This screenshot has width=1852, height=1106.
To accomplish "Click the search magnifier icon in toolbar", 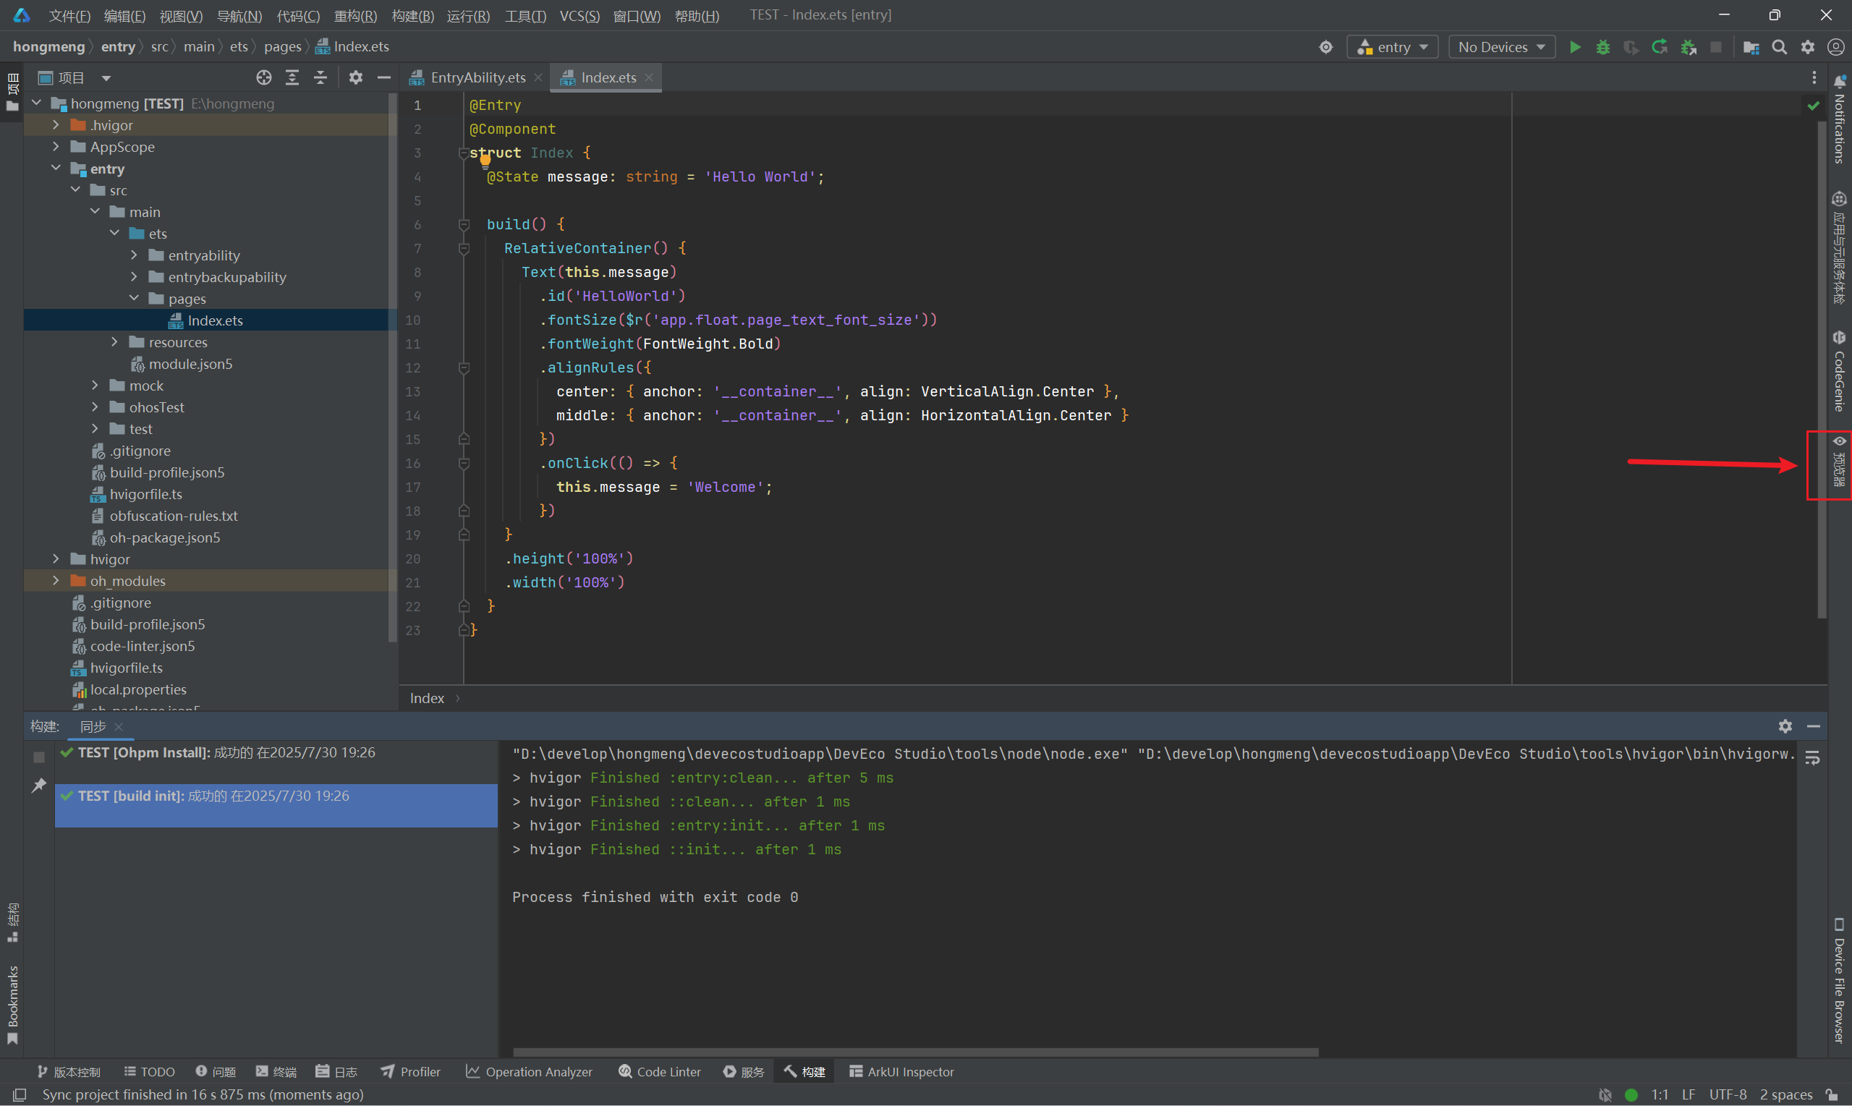I will [x=1779, y=47].
